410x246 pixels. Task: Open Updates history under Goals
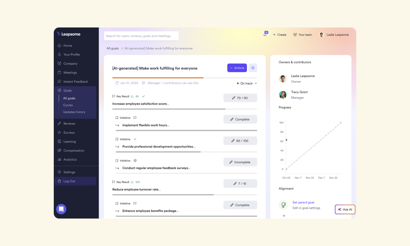(74, 112)
